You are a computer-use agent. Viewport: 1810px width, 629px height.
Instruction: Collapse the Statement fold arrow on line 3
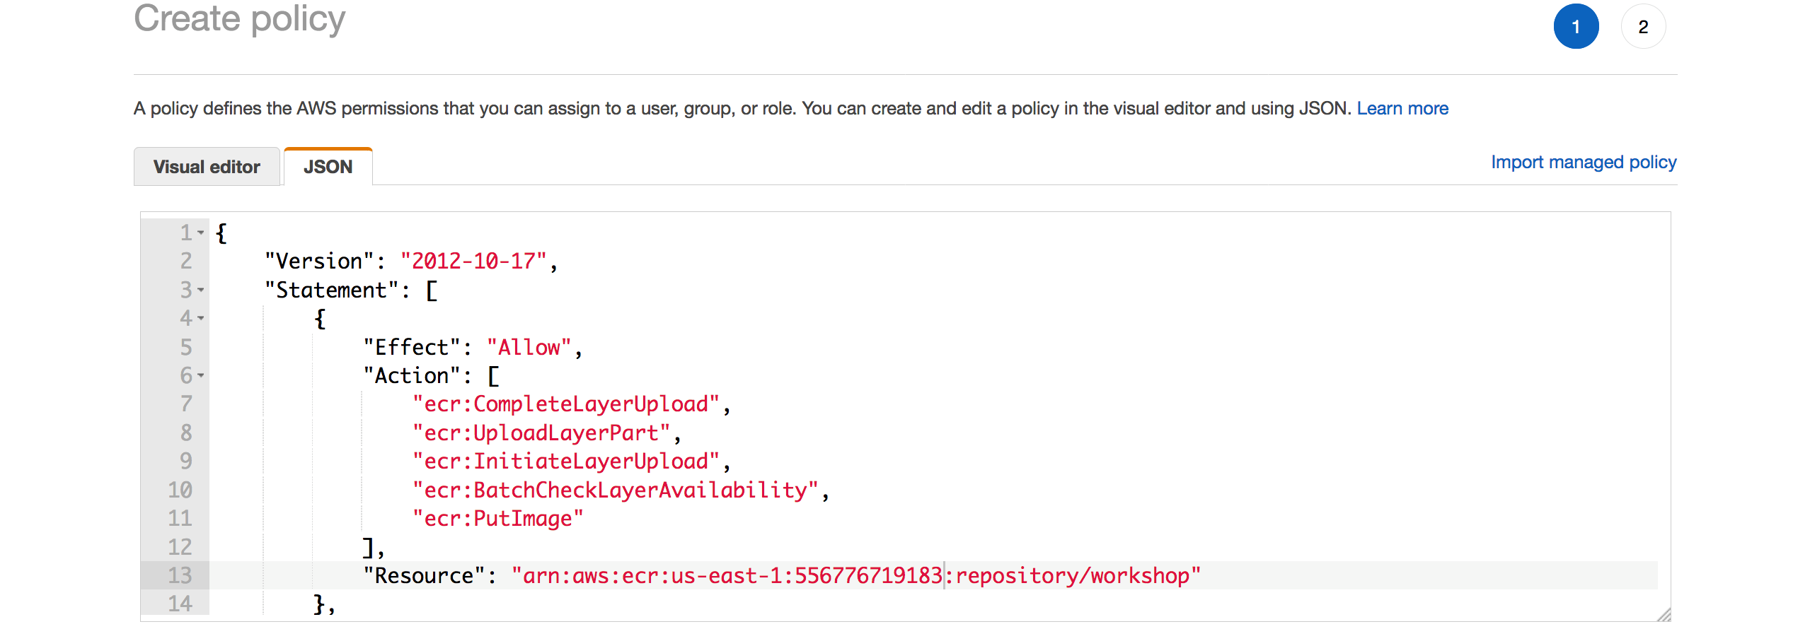pyautogui.click(x=201, y=290)
